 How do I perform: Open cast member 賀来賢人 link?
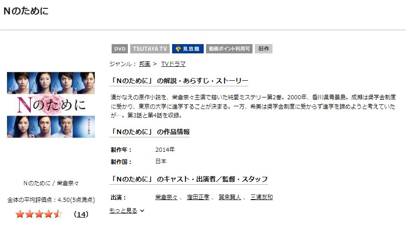click(x=230, y=197)
